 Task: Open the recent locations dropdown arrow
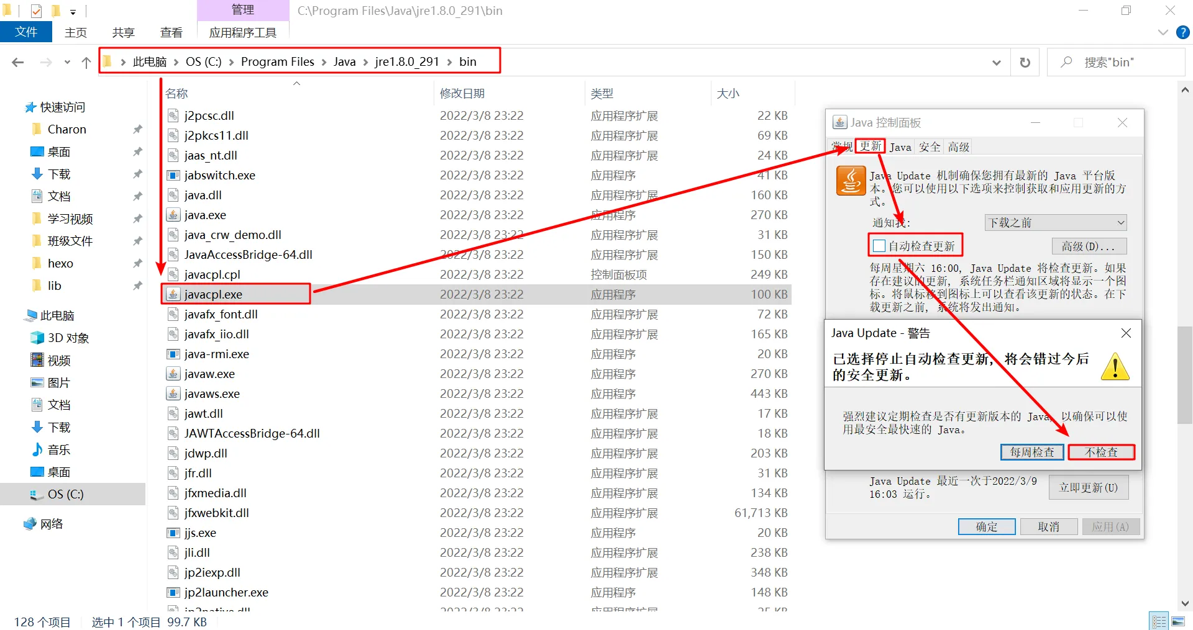67,62
